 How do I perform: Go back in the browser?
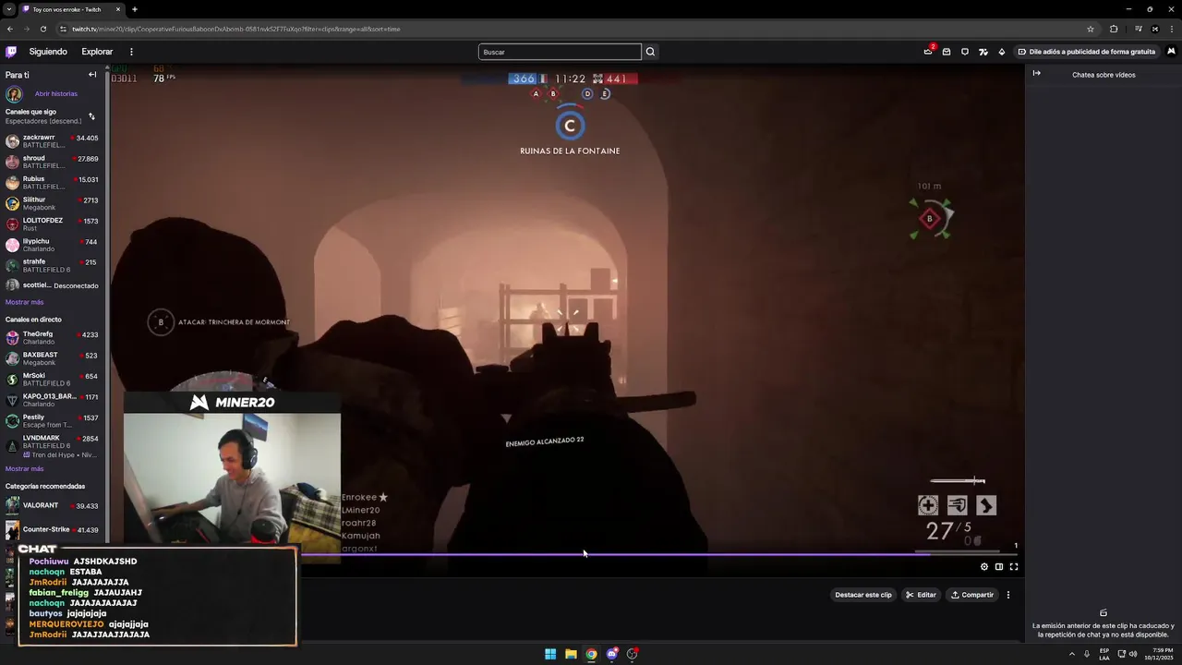pyautogui.click(x=9, y=29)
